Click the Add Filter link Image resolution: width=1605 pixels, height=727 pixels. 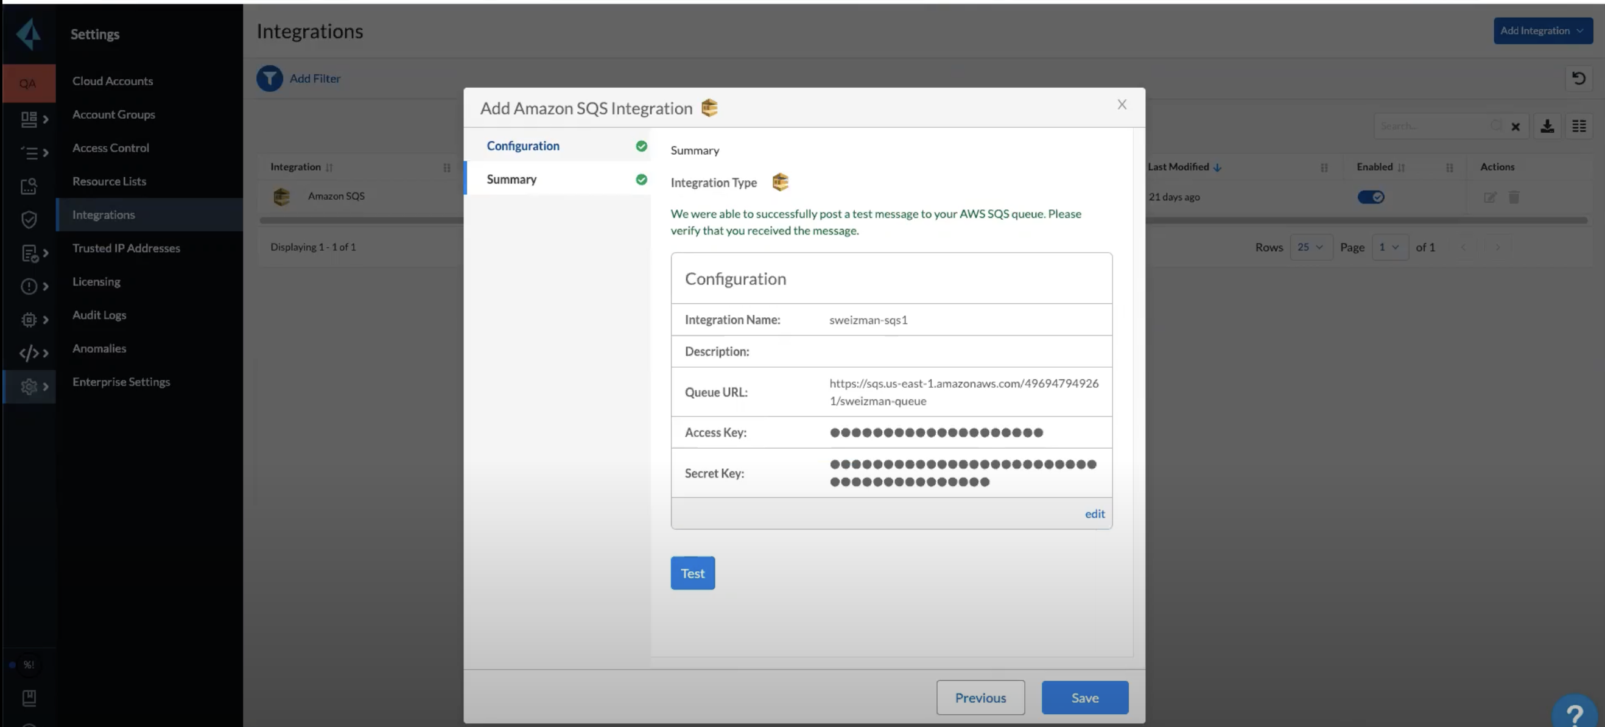(315, 79)
